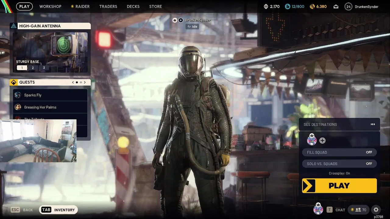Open the Workshop tab
Image resolution: width=390 pixels, height=219 pixels.
point(50,6)
